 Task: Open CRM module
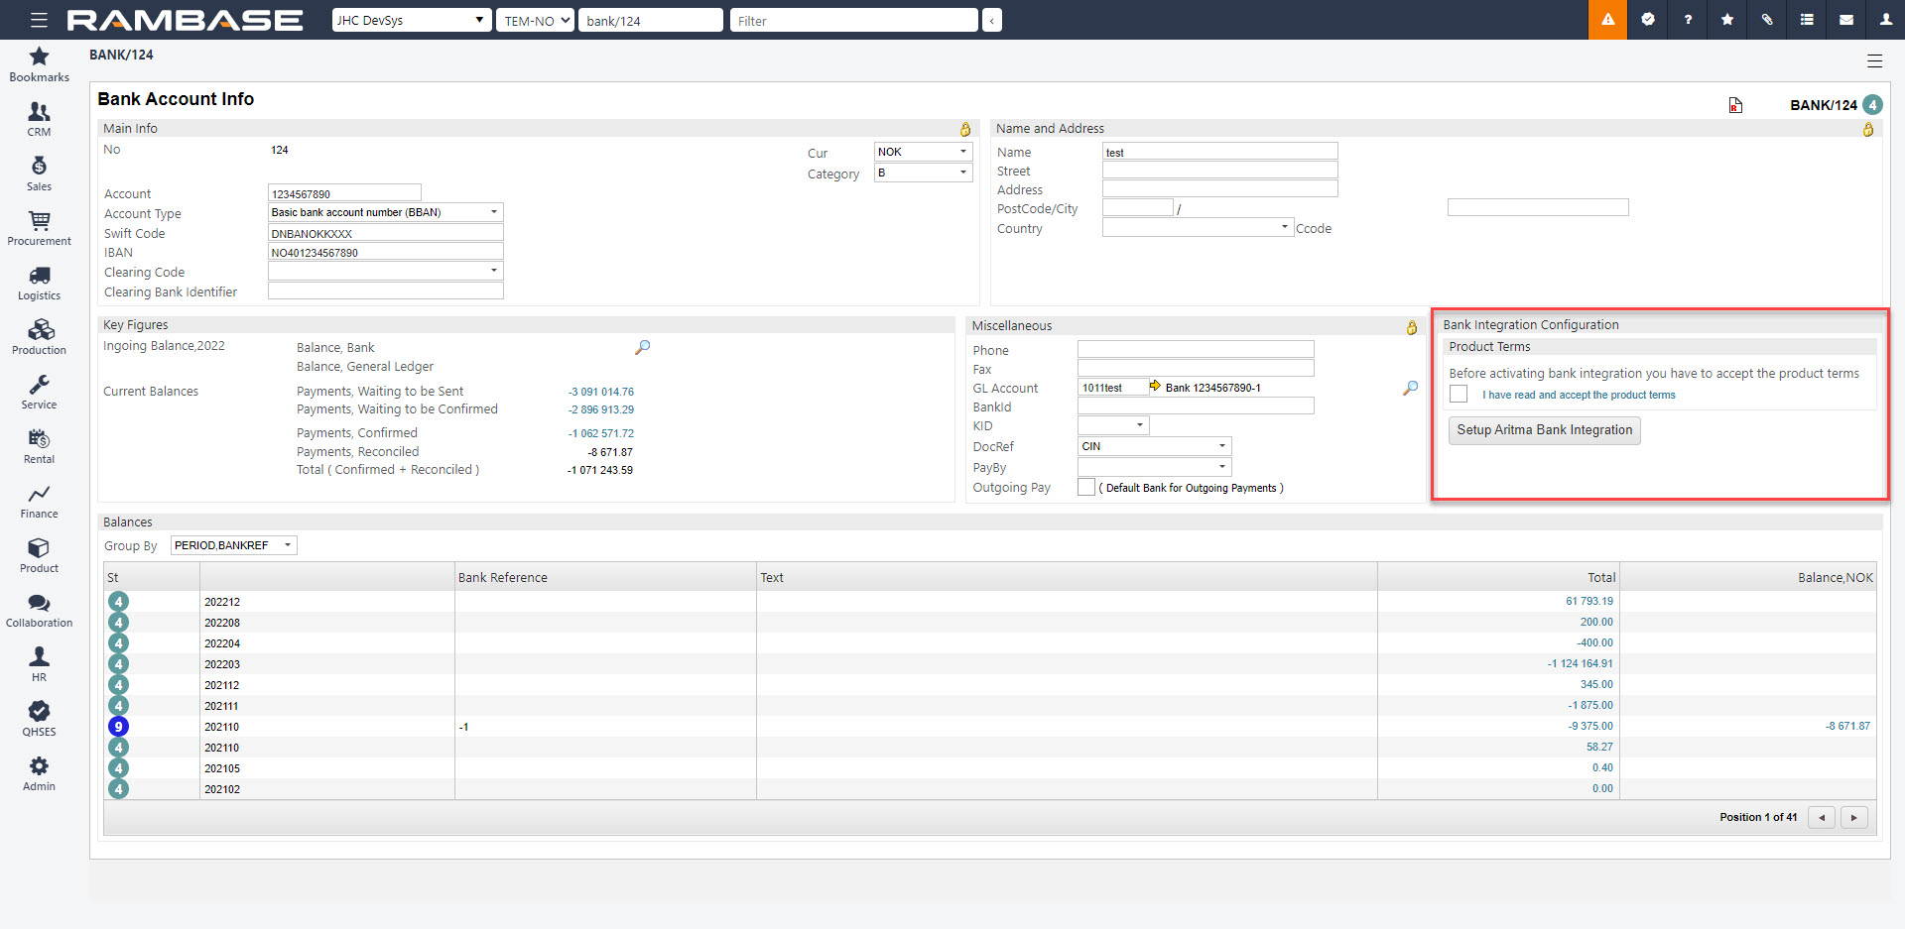coord(39,119)
